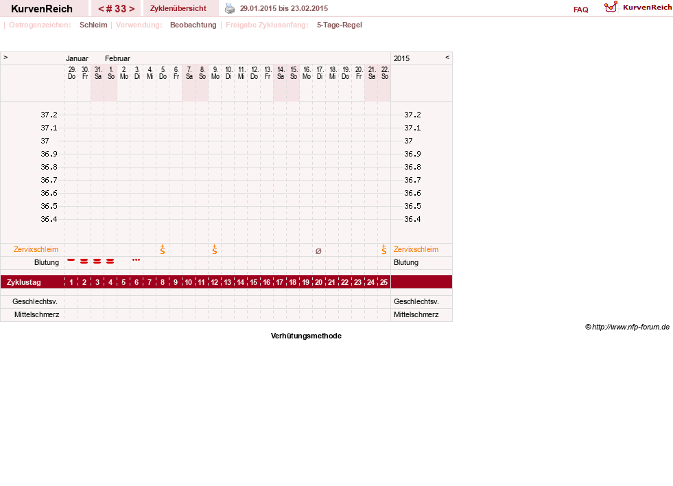
Task: Click the S+ mucus symbol on cycle day 25
Action: click(383, 249)
